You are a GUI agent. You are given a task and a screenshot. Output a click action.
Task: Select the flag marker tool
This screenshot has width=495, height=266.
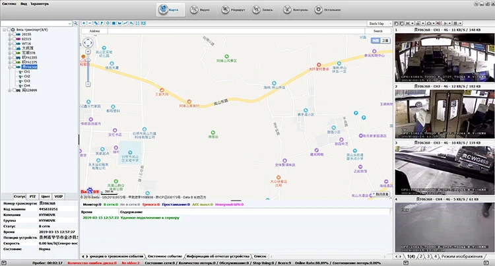tap(102, 23)
